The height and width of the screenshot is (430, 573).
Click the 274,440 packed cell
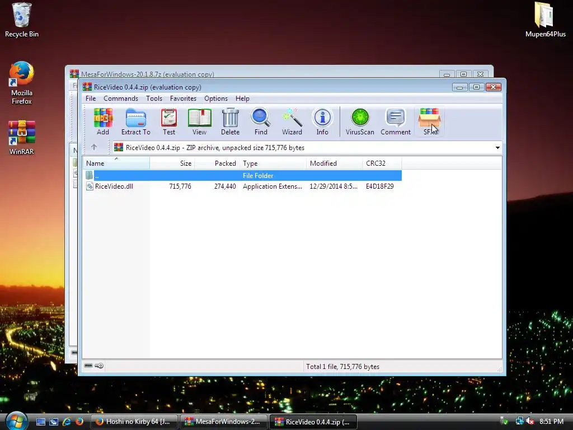click(225, 186)
